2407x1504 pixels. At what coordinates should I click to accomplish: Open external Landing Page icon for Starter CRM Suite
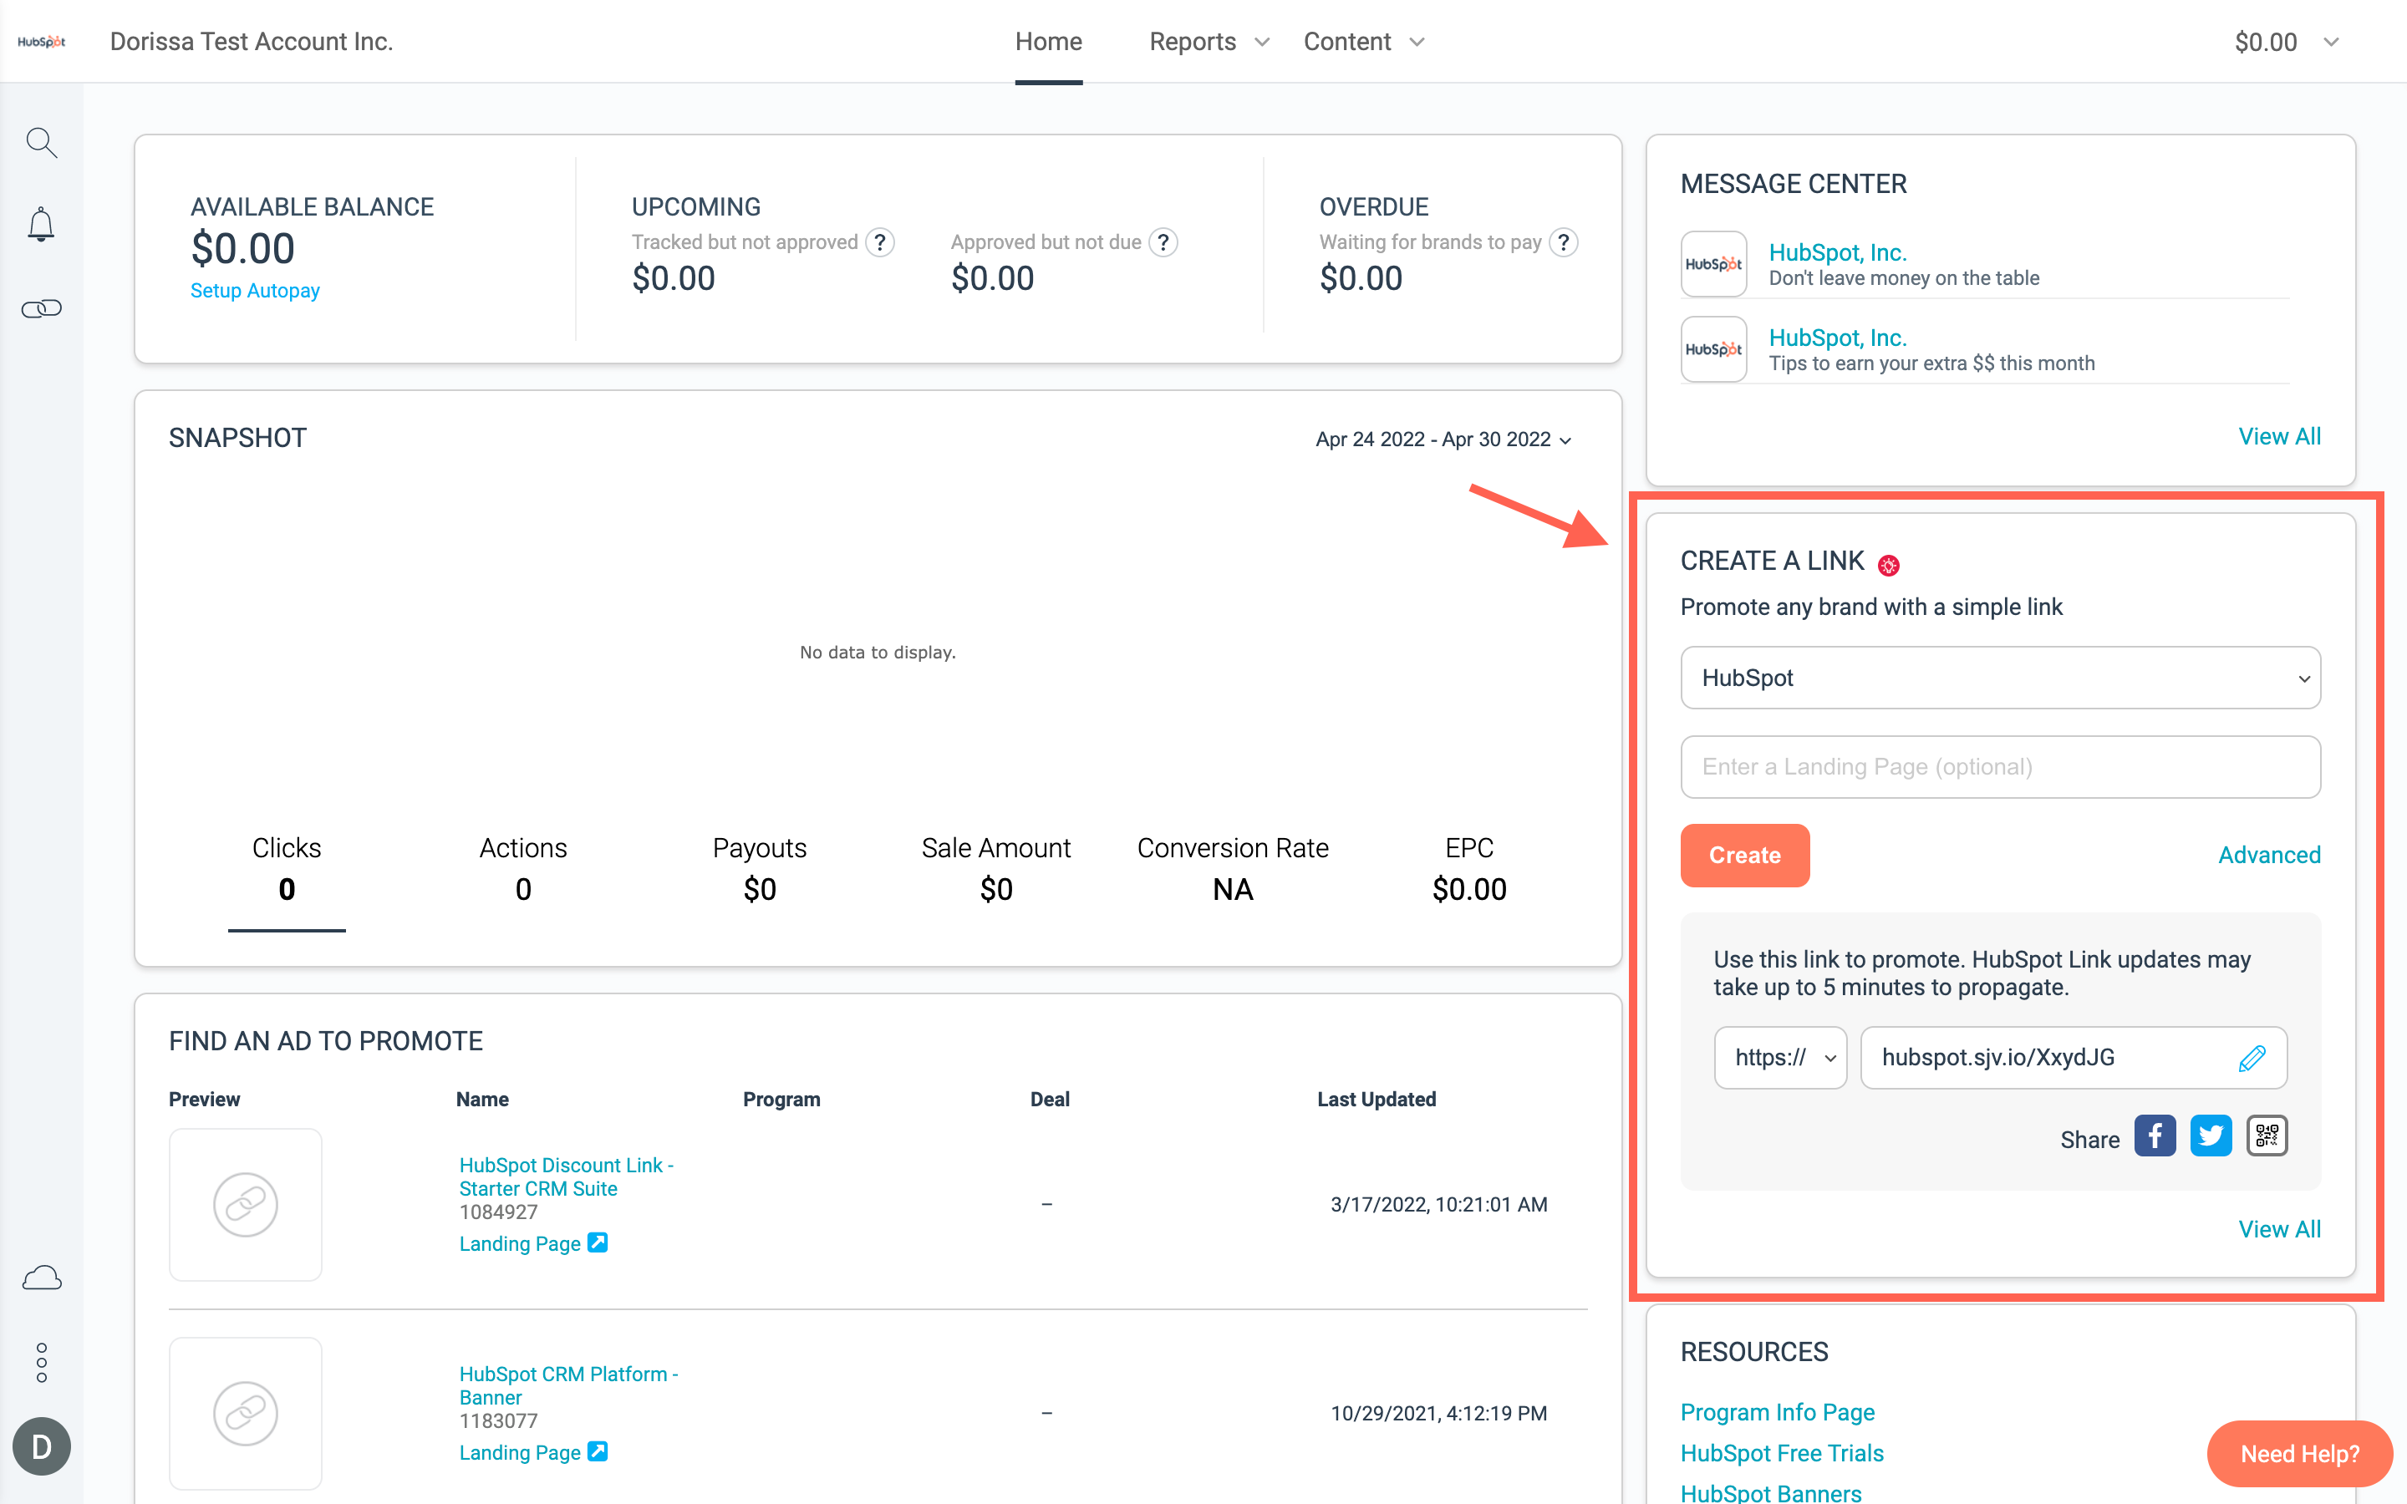(x=598, y=1243)
